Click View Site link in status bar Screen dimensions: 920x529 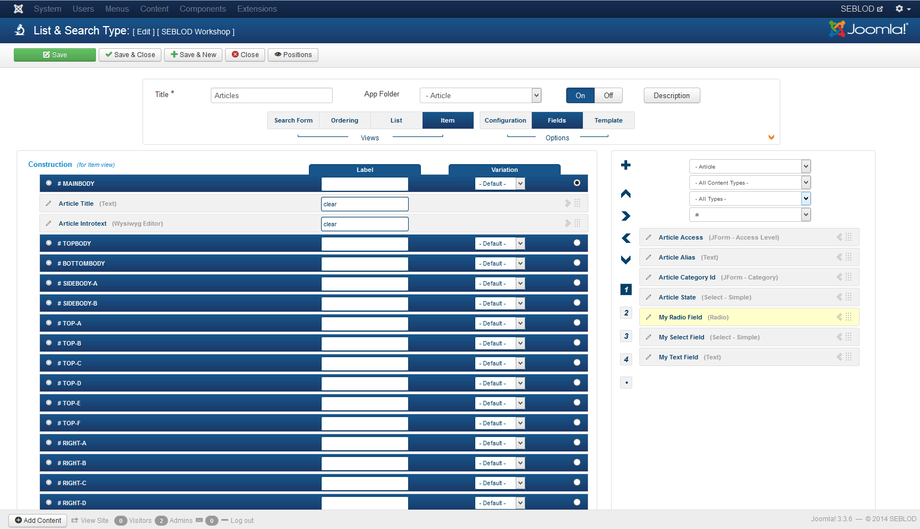90,521
